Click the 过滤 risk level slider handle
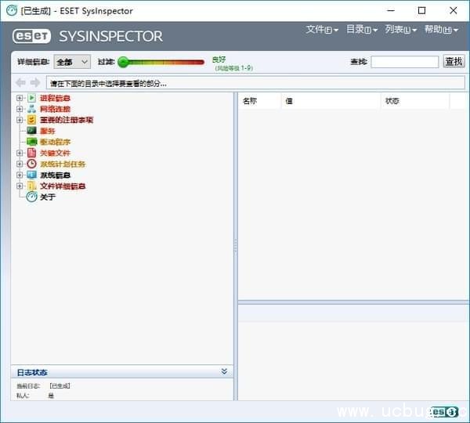This screenshot has height=423, width=470. click(124, 61)
